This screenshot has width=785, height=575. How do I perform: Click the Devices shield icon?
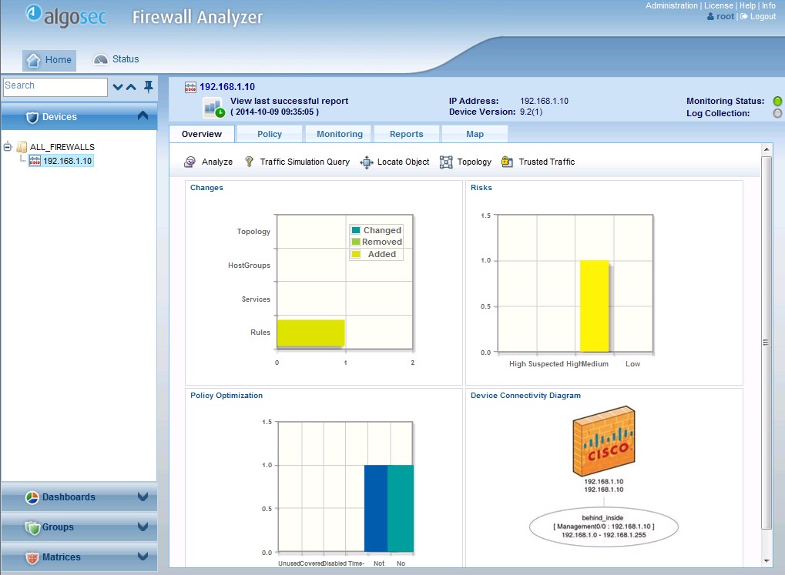(x=32, y=117)
